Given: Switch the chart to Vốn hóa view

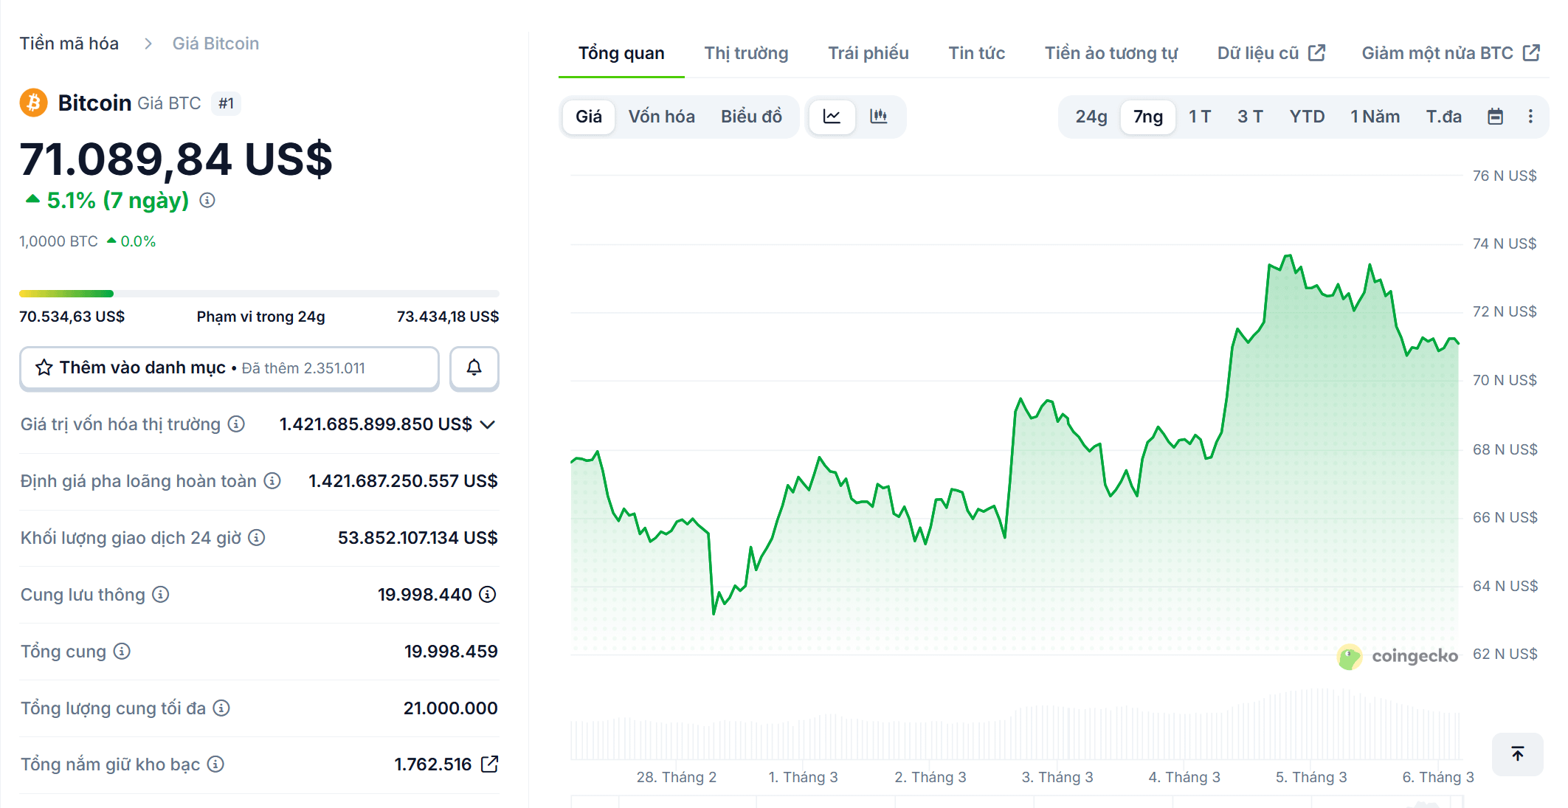Looking at the screenshot, I should pyautogui.click(x=661, y=116).
